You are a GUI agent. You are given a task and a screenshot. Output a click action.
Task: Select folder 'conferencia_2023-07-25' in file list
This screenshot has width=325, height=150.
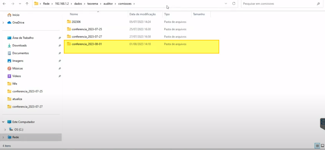[87, 29]
